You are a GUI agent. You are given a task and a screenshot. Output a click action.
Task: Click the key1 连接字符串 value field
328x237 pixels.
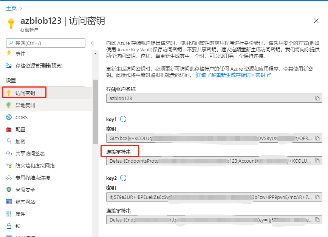coord(214,161)
